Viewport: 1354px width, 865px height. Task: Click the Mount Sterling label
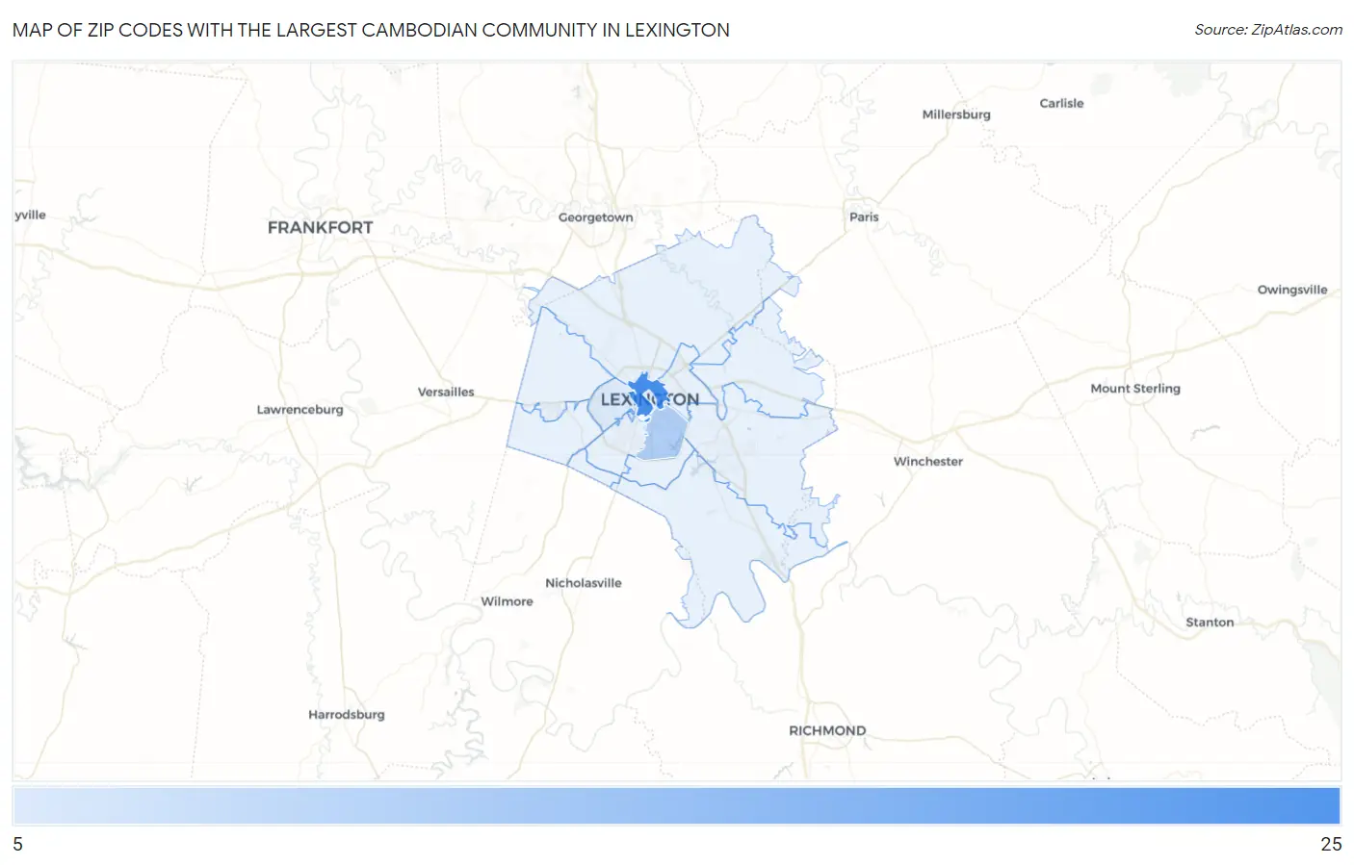click(x=1135, y=389)
